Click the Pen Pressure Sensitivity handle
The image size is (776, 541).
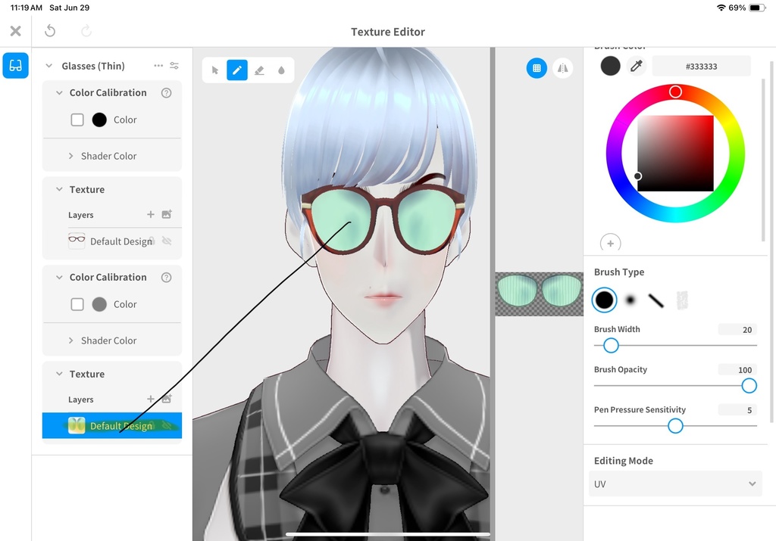(x=675, y=425)
